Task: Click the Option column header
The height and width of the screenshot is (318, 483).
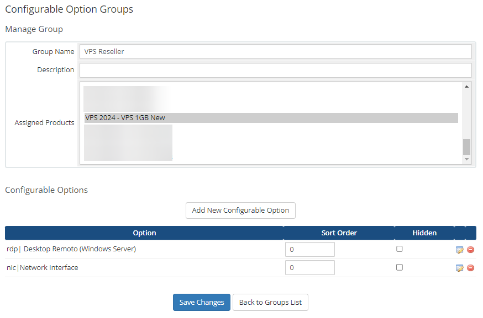Action: [144, 233]
